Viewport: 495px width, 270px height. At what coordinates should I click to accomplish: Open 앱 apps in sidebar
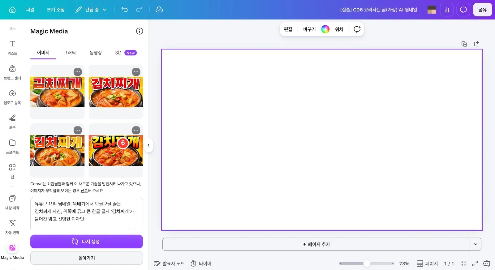click(12, 171)
